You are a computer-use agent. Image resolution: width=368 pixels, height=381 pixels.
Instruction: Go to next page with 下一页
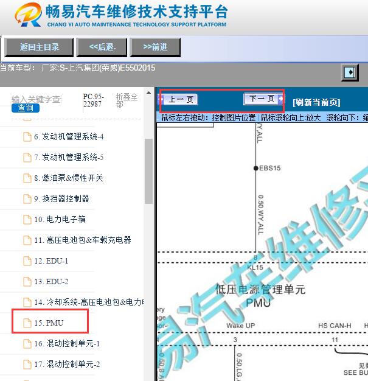263,99
